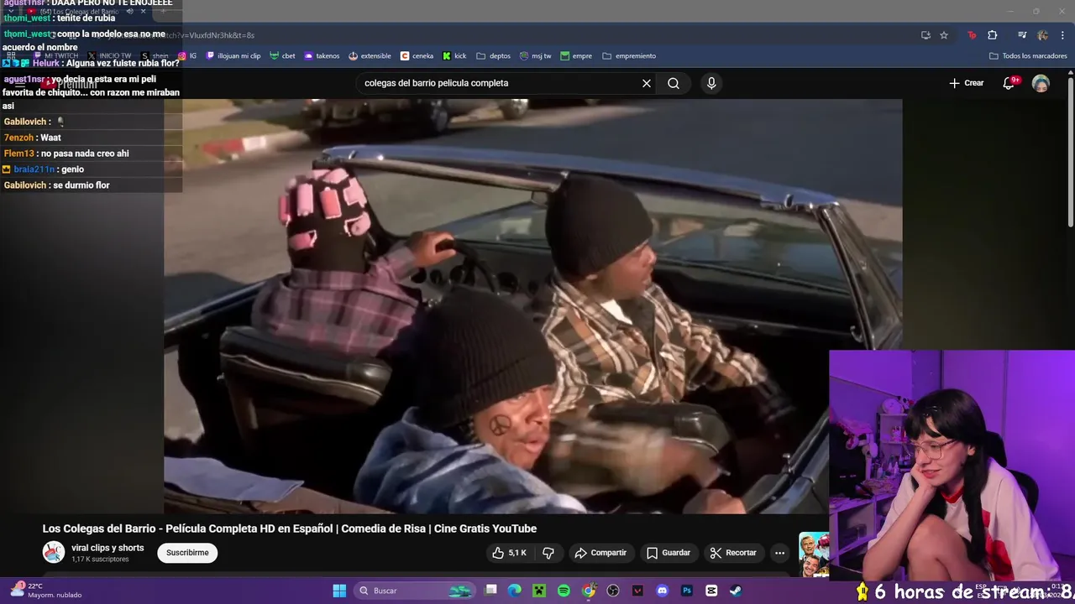This screenshot has height=604, width=1075.
Task: Click the Recortar button
Action: (733, 553)
